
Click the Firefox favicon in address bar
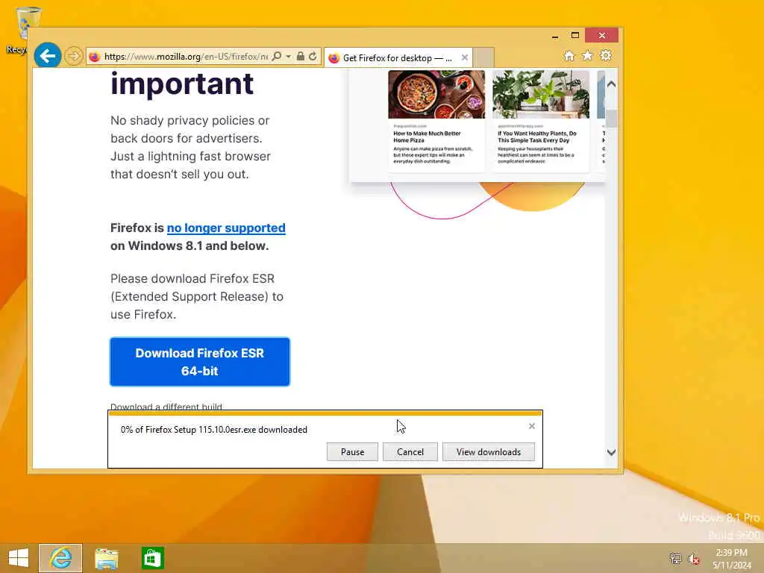point(95,57)
